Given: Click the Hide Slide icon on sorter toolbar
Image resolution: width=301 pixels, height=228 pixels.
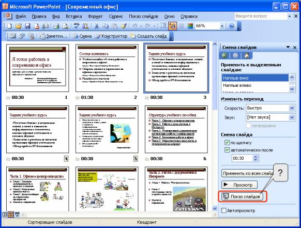Looking at the screenshot, I should click(x=13, y=36).
